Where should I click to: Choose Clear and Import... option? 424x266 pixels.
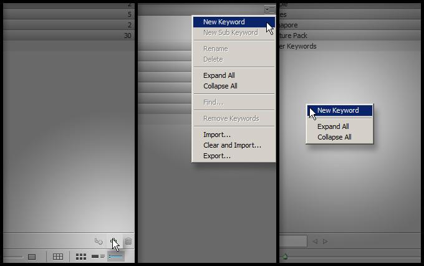pos(232,145)
